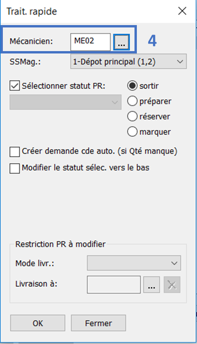The height and width of the screenshot is (344, 197).
Task: Click the Trait. rapide title bar
Action: [88, 11]
